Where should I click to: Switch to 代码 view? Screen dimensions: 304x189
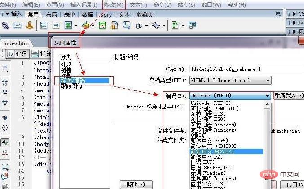coord(17,54)
